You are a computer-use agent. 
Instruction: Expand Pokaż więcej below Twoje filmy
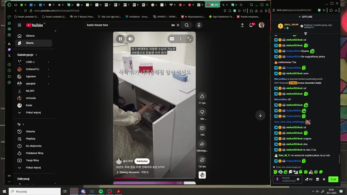pos(34,168)
